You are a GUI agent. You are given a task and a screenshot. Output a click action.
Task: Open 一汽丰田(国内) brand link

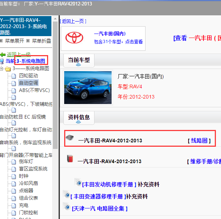coord(110,34)
